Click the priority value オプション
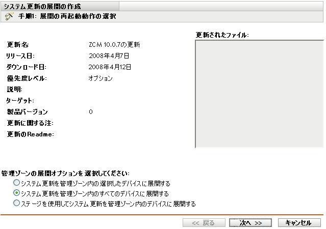 click(101, 78)
